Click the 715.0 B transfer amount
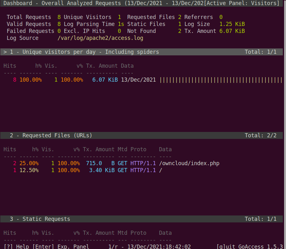The height and width of the screenshot is (249, 286). pos(100,163)
